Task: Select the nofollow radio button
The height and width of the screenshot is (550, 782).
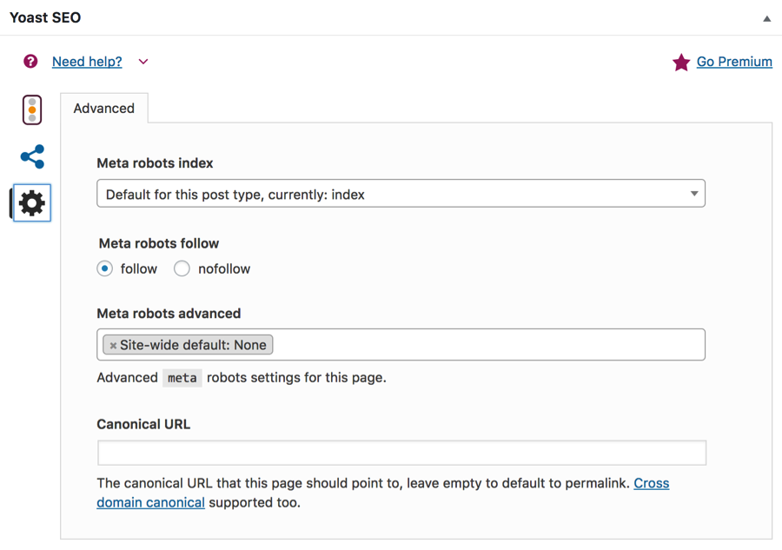Action: pyautogui.click(x=182, y=268)
